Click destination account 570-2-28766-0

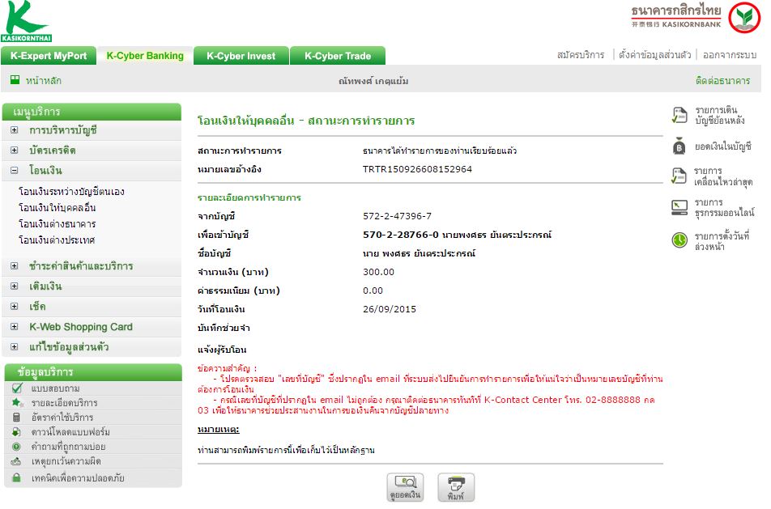point(401,235)
